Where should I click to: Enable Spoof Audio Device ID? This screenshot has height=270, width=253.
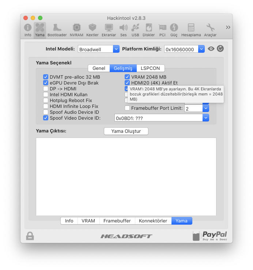coord(46,112)
